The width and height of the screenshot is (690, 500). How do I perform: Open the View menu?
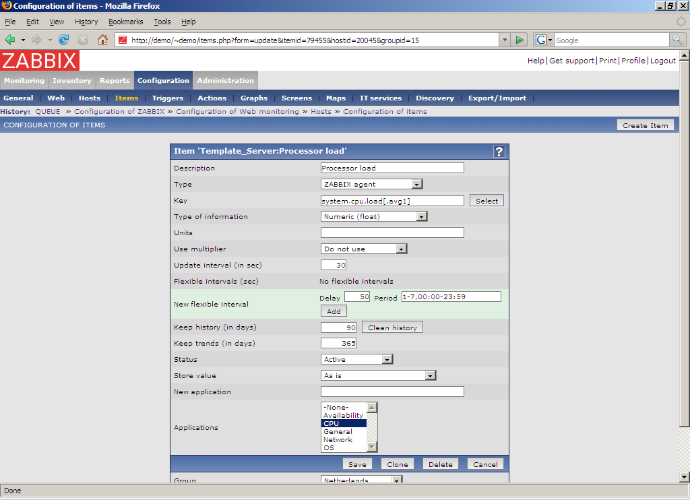pos(57,22)
